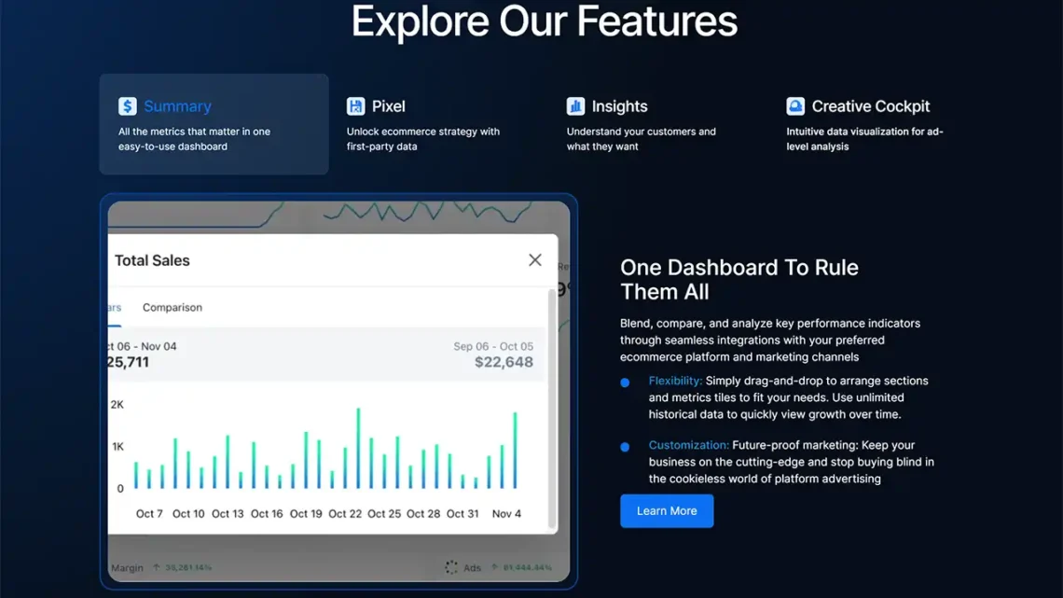Click the Summary dollar sign icon
This screenshot has height=598, width=1063.
pyautogui.click(x=128, y=105)
